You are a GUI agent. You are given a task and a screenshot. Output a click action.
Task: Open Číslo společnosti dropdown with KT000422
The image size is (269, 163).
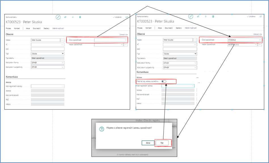[x=260, y=40]
